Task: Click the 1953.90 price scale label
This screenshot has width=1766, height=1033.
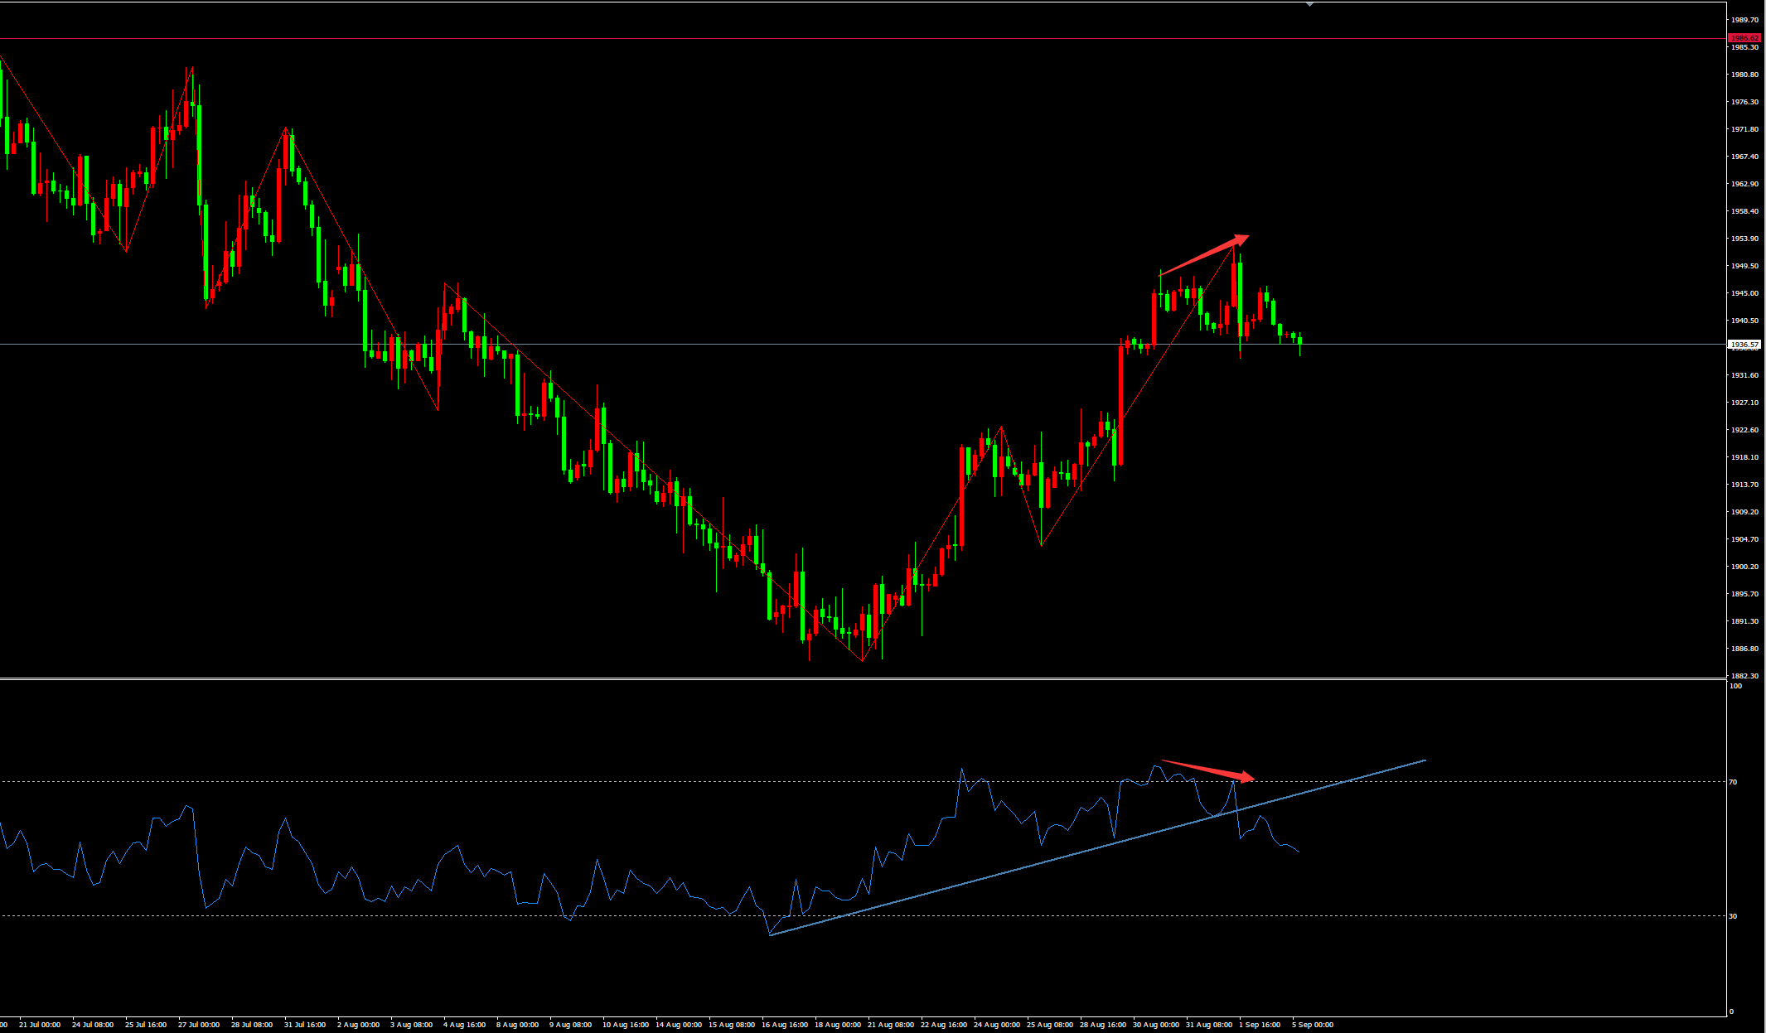Action: pyautogui.click(x=1744, y=239)
